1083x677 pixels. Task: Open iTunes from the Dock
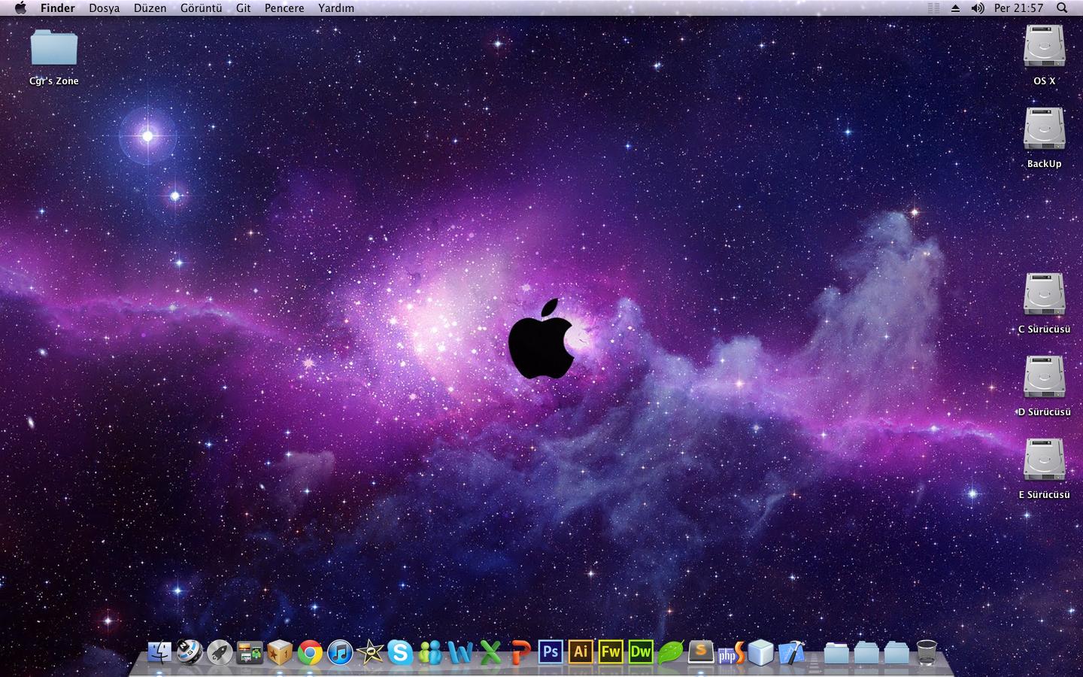click(x=340, y=652)
